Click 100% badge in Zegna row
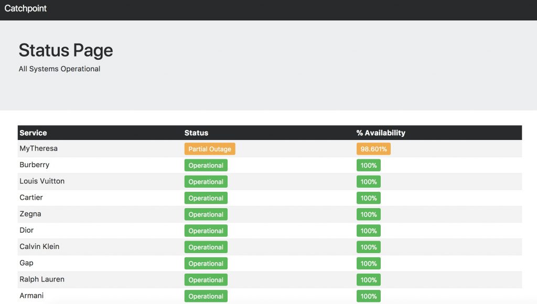 (369, 215)
